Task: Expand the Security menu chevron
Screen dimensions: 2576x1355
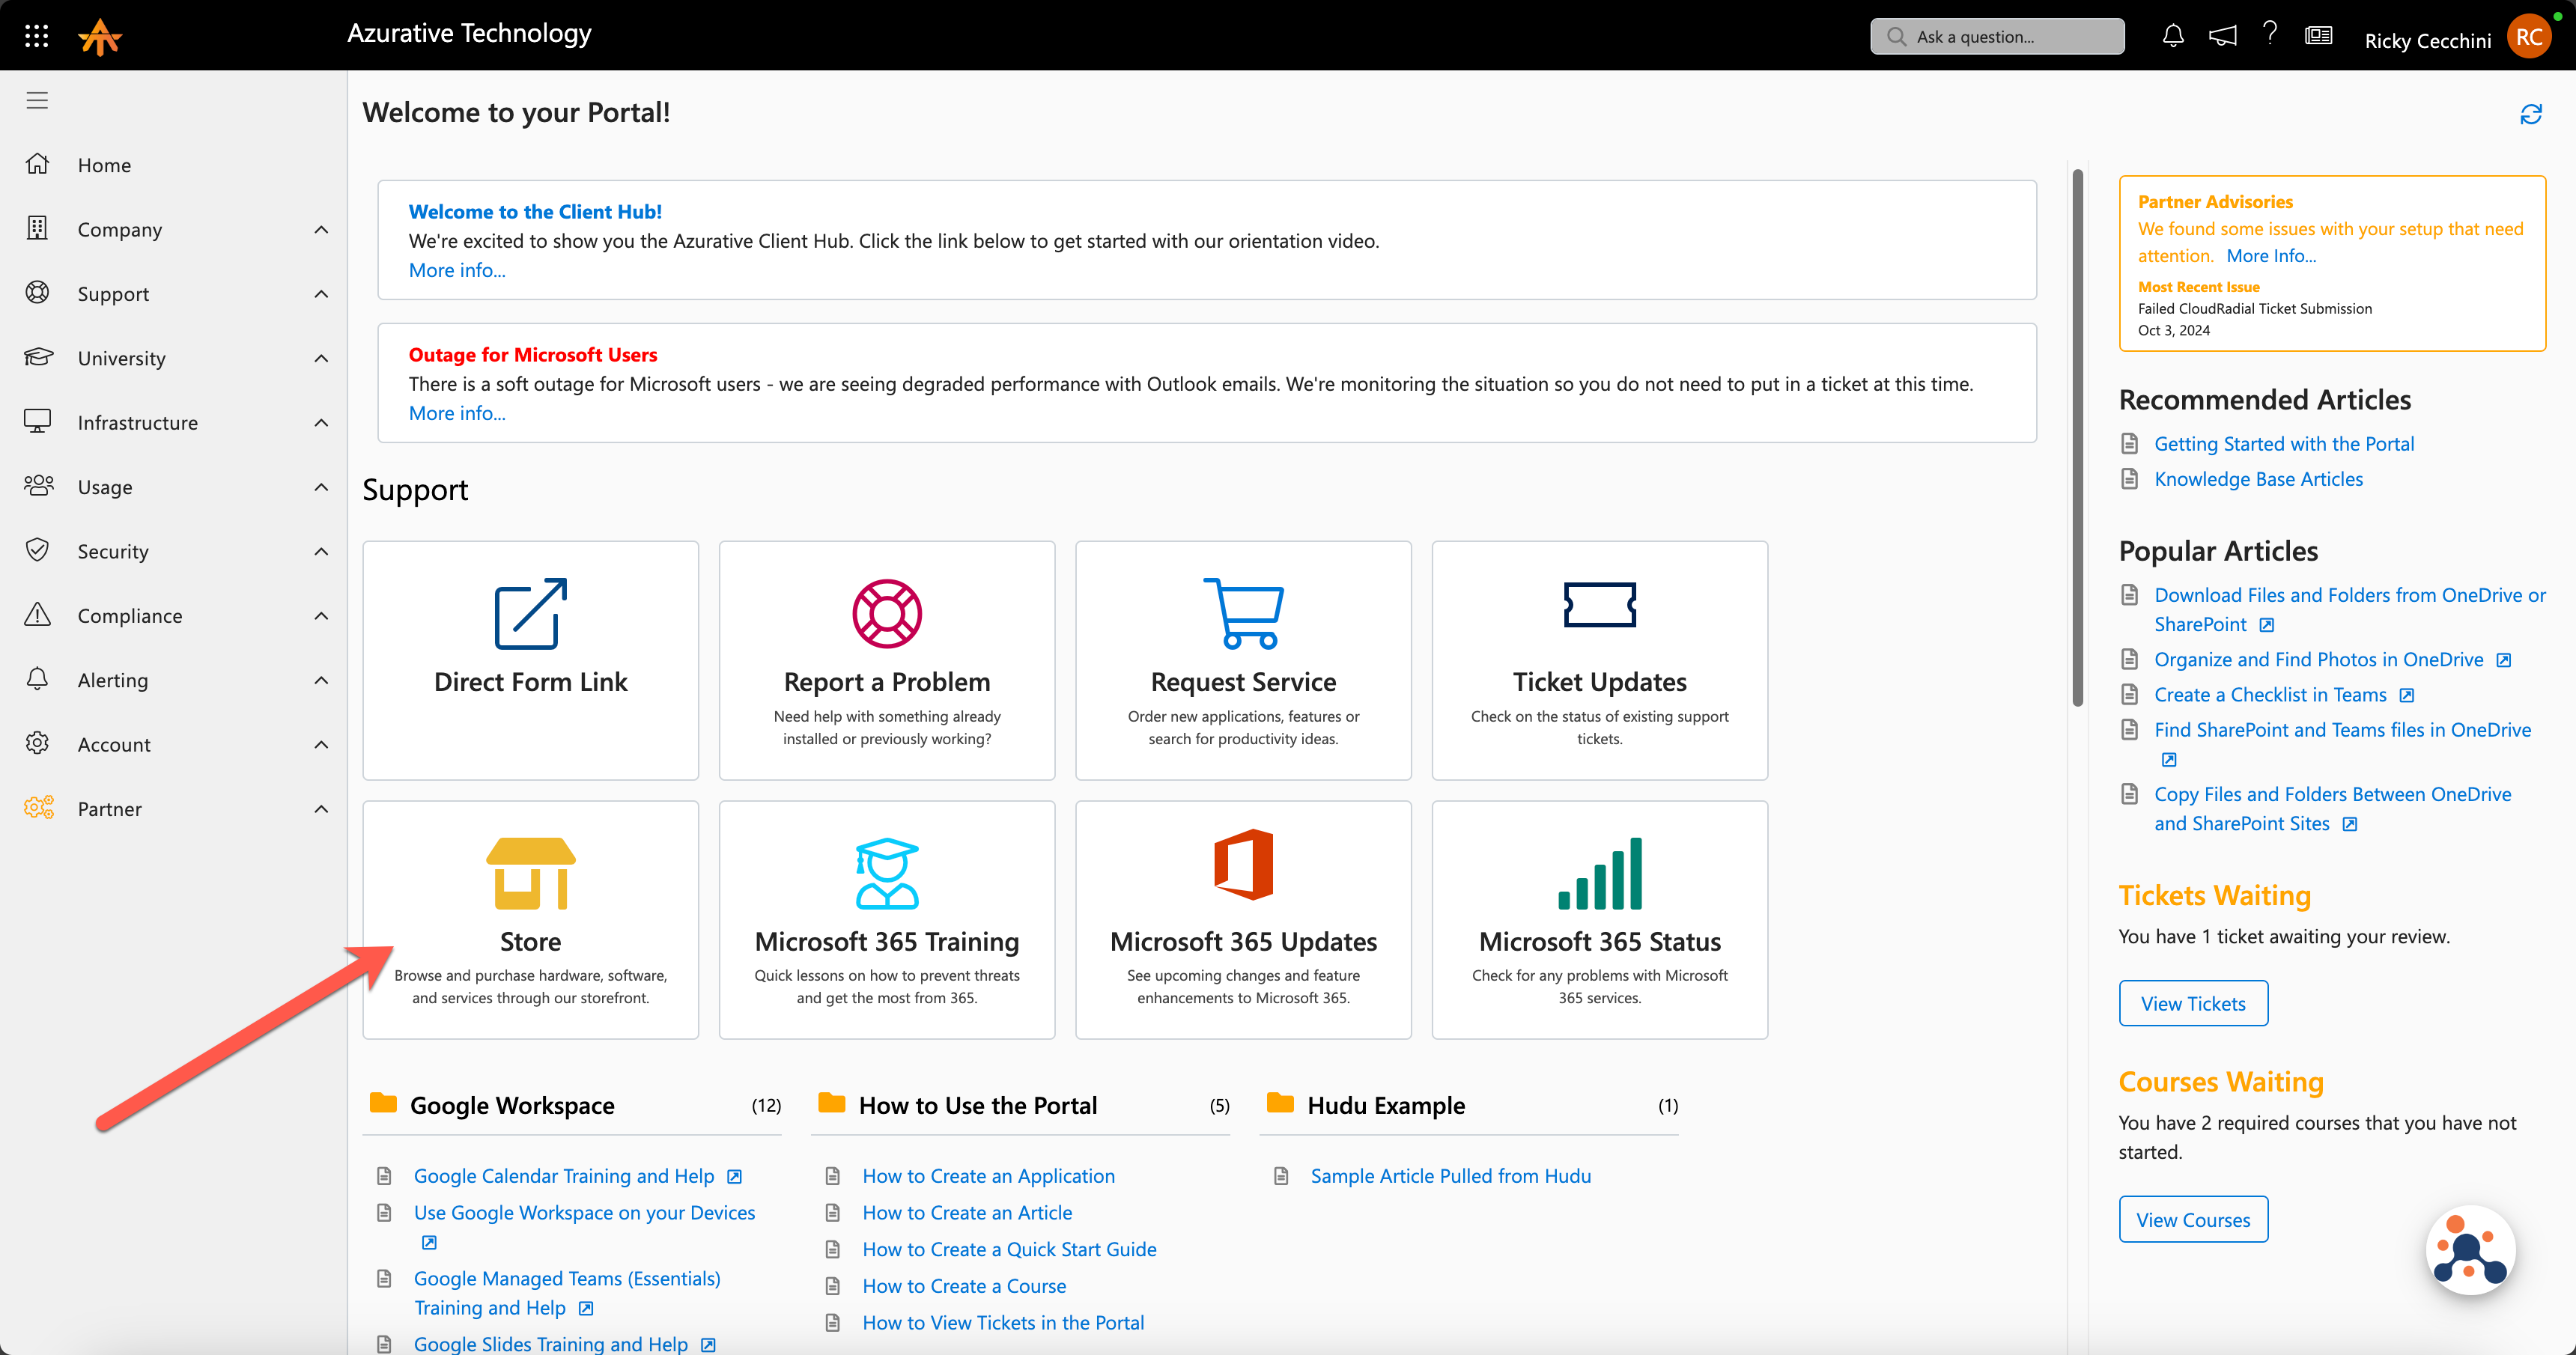Action: point(321,551)
